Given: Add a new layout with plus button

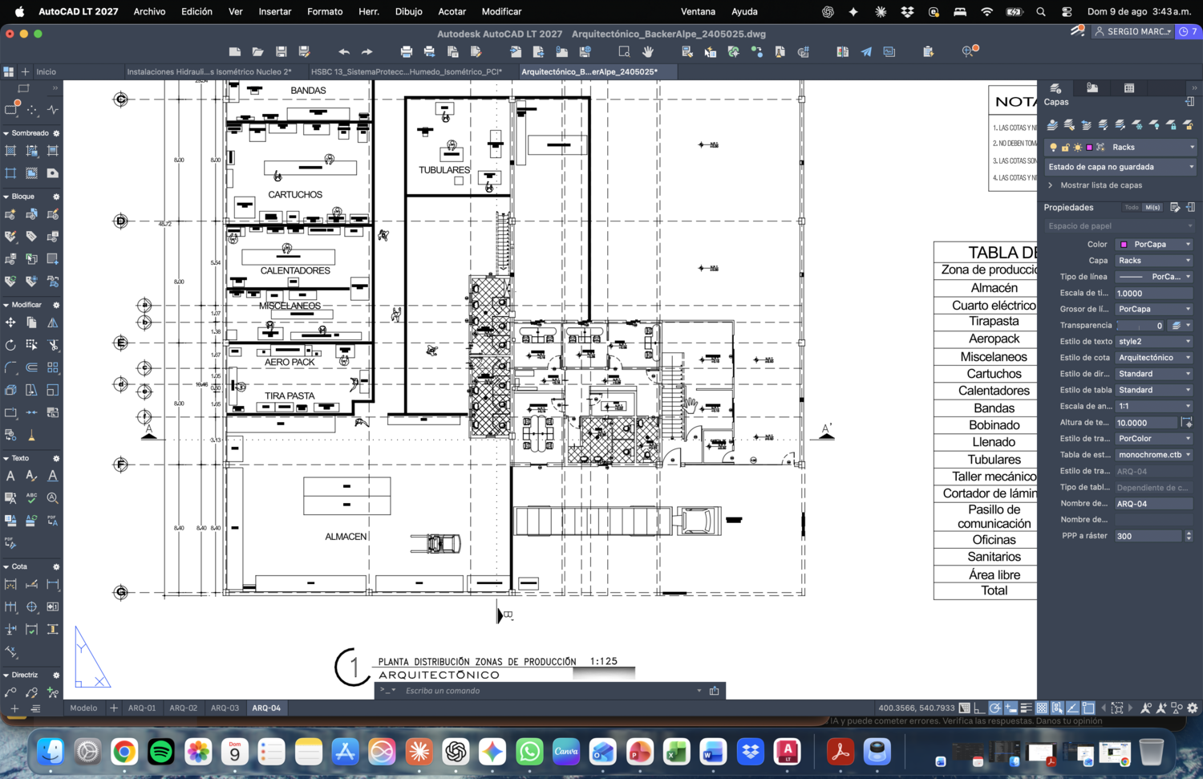Looking at the screenshot, I should (x=114, y=708).
